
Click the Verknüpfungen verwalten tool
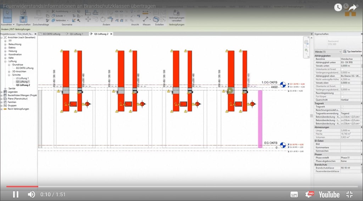pyautogui.click(x=176, y=18)
